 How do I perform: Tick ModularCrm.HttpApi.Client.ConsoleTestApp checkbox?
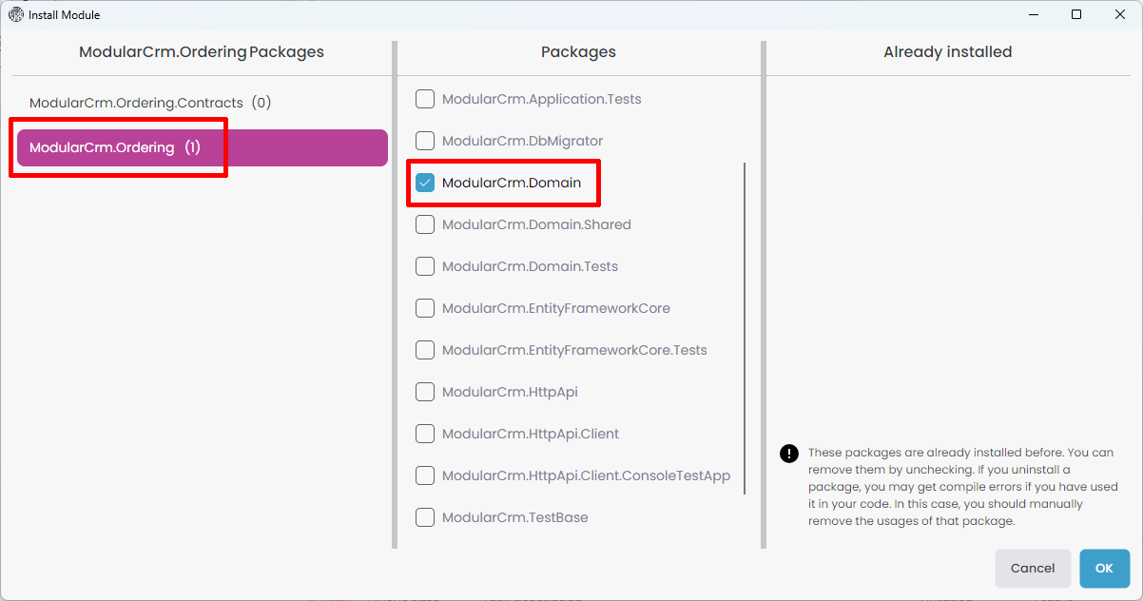click(x=425, y=475)
